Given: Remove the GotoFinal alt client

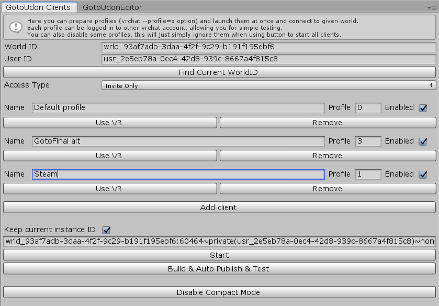Looking at the screenshot, I should tap(328, 156).
